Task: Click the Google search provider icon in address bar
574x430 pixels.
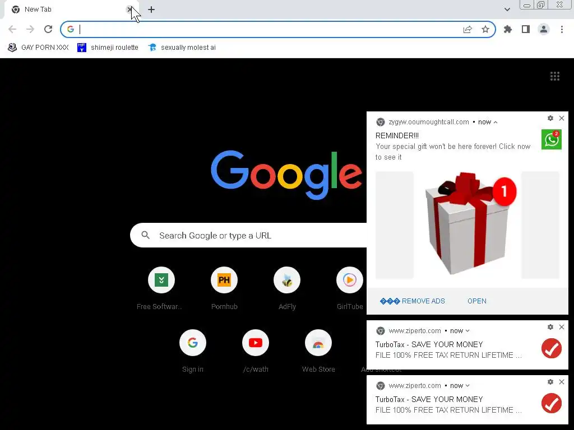Action: click(71, 29)
